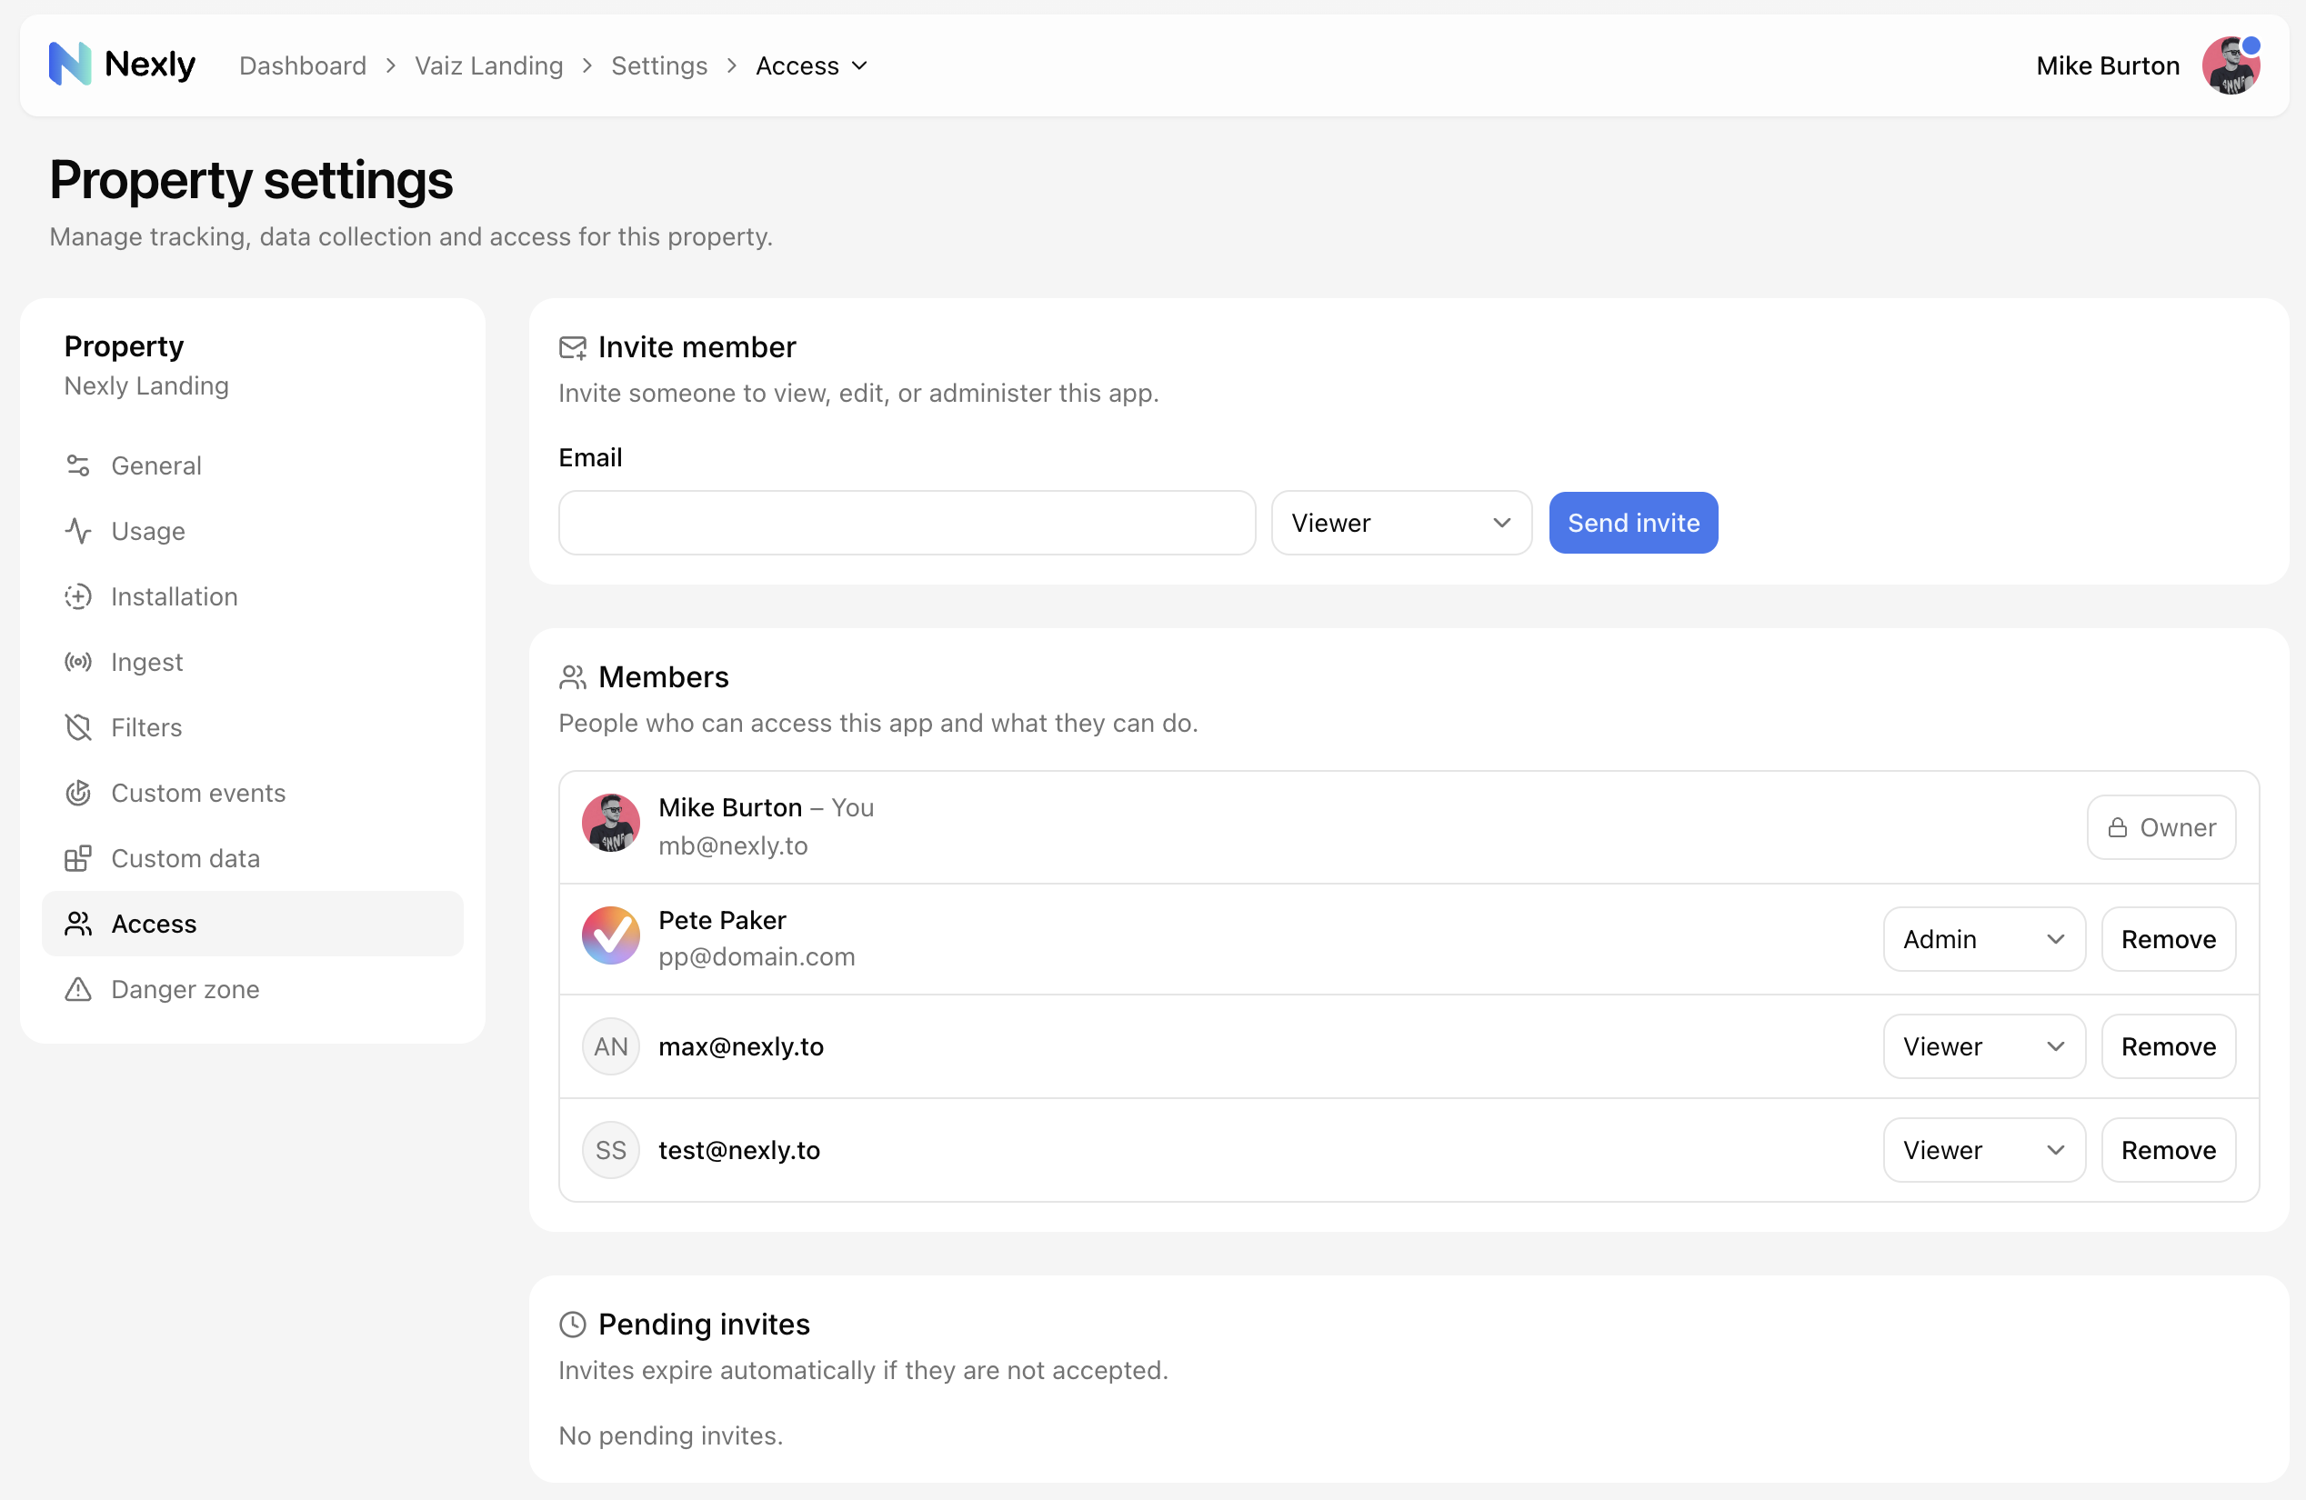Click the mb@nexly.to email text
The image size is (2306, 1500).
(733, 846)
